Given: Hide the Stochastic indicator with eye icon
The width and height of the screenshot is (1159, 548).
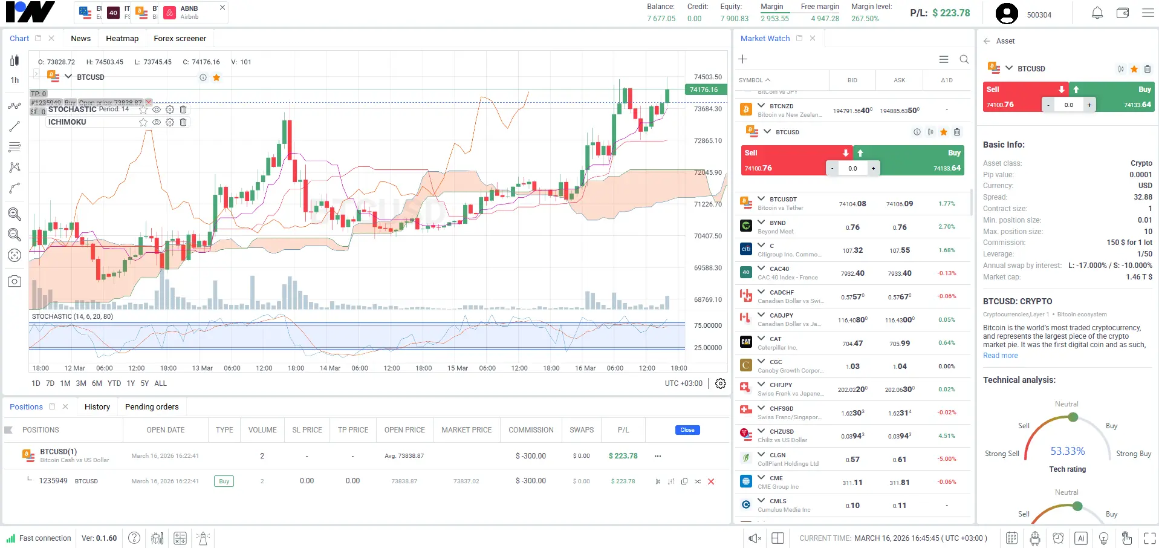Looking at the screenshot, I should coord(157,109).
